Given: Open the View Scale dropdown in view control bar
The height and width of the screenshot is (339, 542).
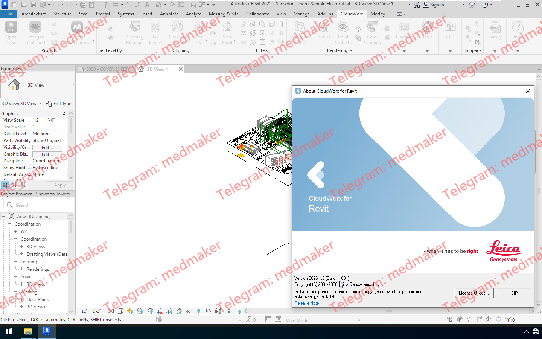Looking at the screenshot, I should click(91, 311).
